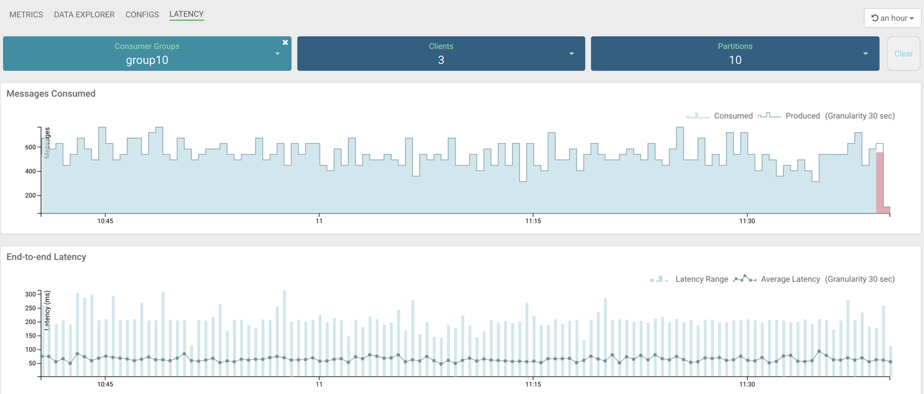Go to the CONFIGS tab
This screenshot has height=394, width=924.
coord(142,14)
